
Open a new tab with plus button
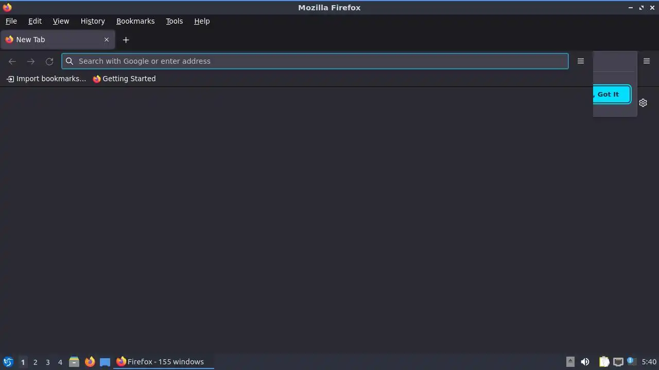tap(126, 40)
